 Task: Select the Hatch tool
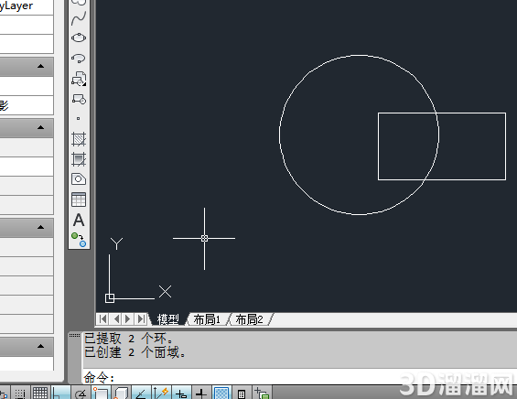click(79, 139)
